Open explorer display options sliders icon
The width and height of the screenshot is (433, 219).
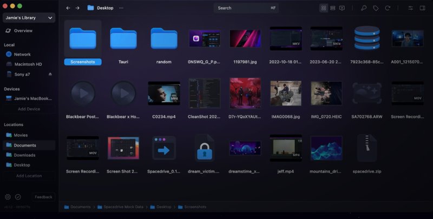[410, 8]
